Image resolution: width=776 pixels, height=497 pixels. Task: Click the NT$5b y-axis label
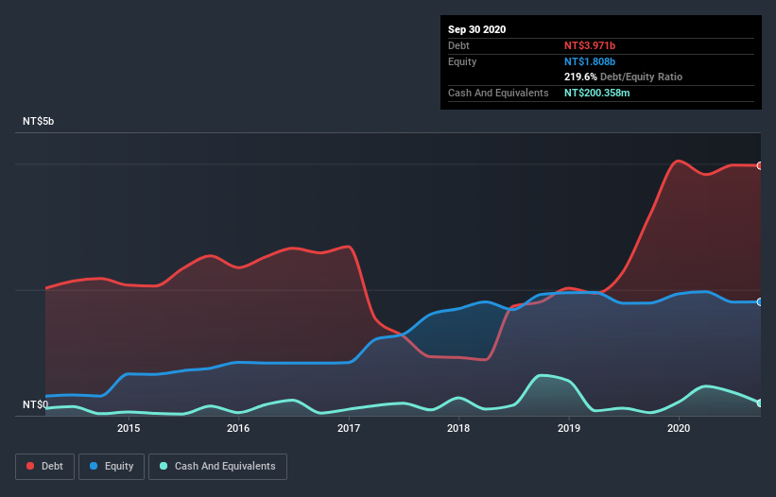pos(38,121)
